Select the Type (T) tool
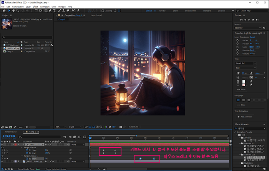The image size is (269, 171). [54, 11]
